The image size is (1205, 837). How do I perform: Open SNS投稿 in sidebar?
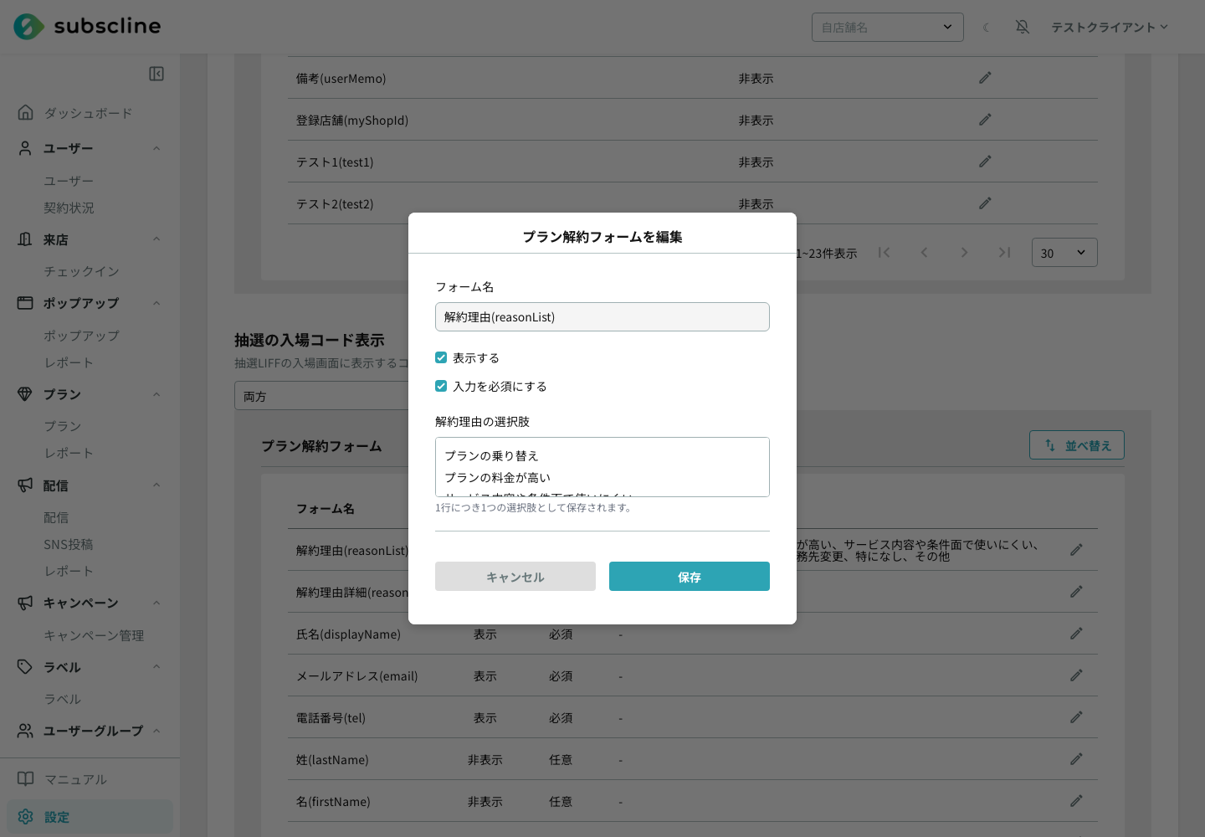coord(69,544)
